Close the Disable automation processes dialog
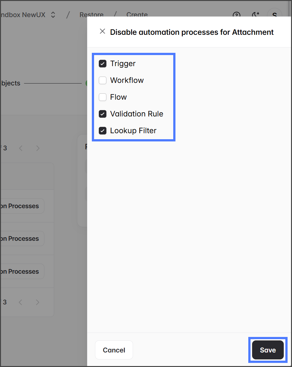Viewport: 292px width, 367px height. [102, 31]
